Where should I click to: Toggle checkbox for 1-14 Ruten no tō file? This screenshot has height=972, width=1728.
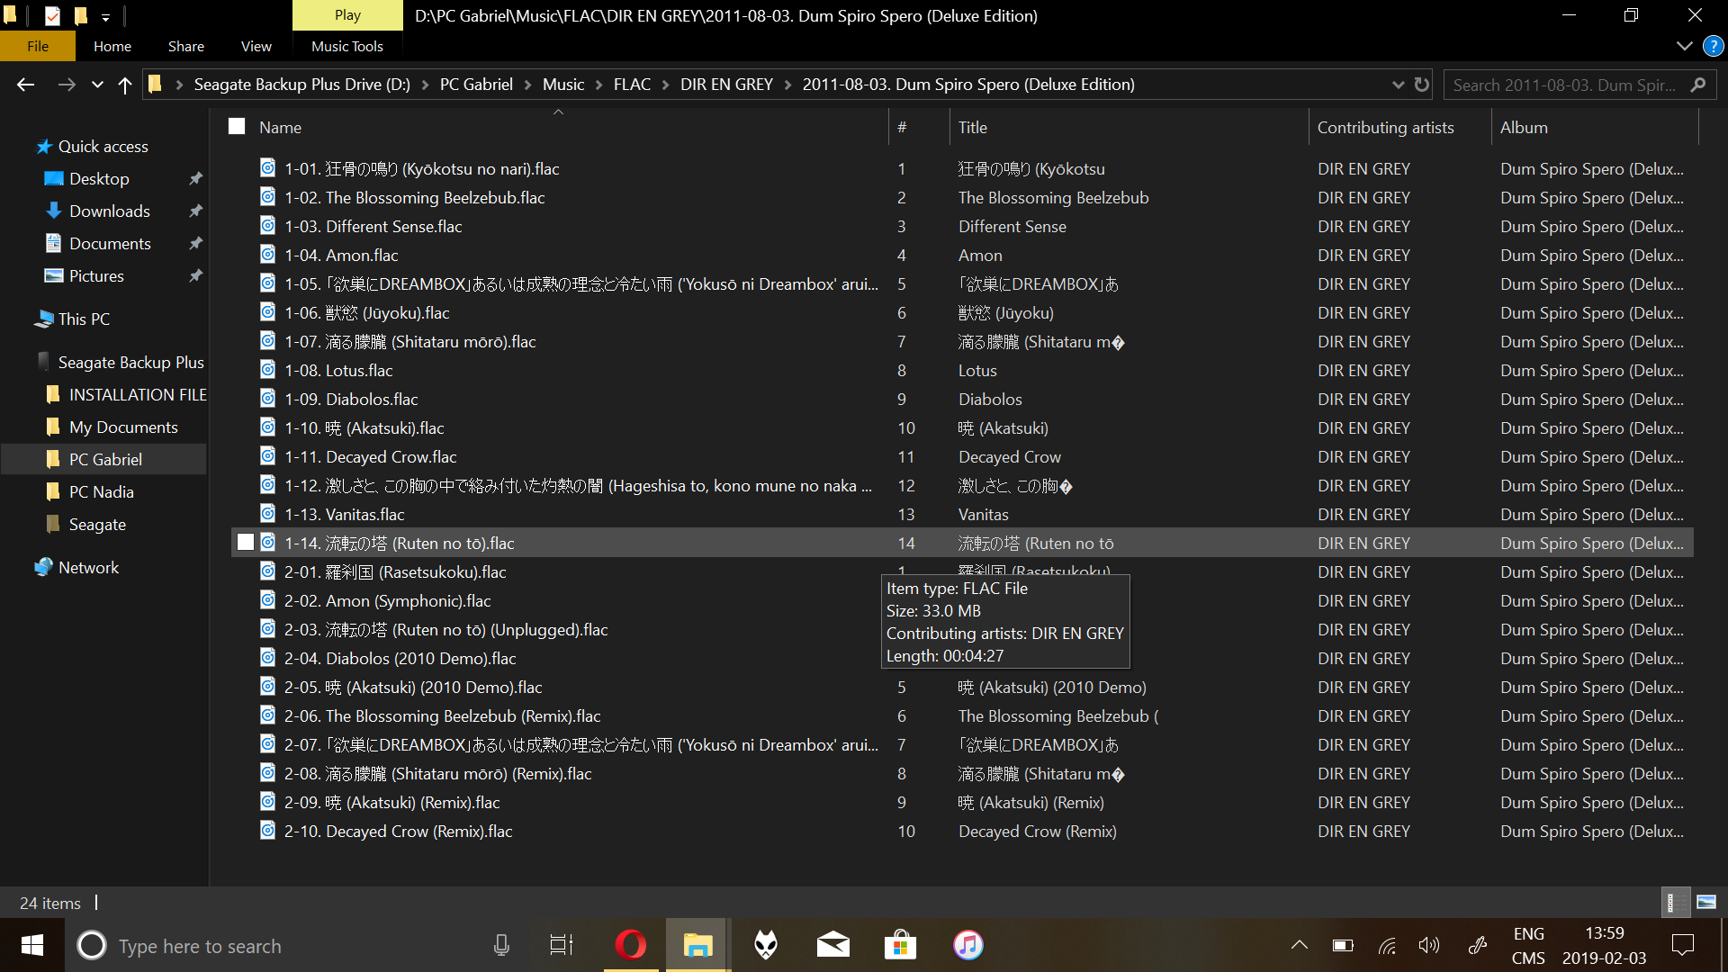click(246, 542)
